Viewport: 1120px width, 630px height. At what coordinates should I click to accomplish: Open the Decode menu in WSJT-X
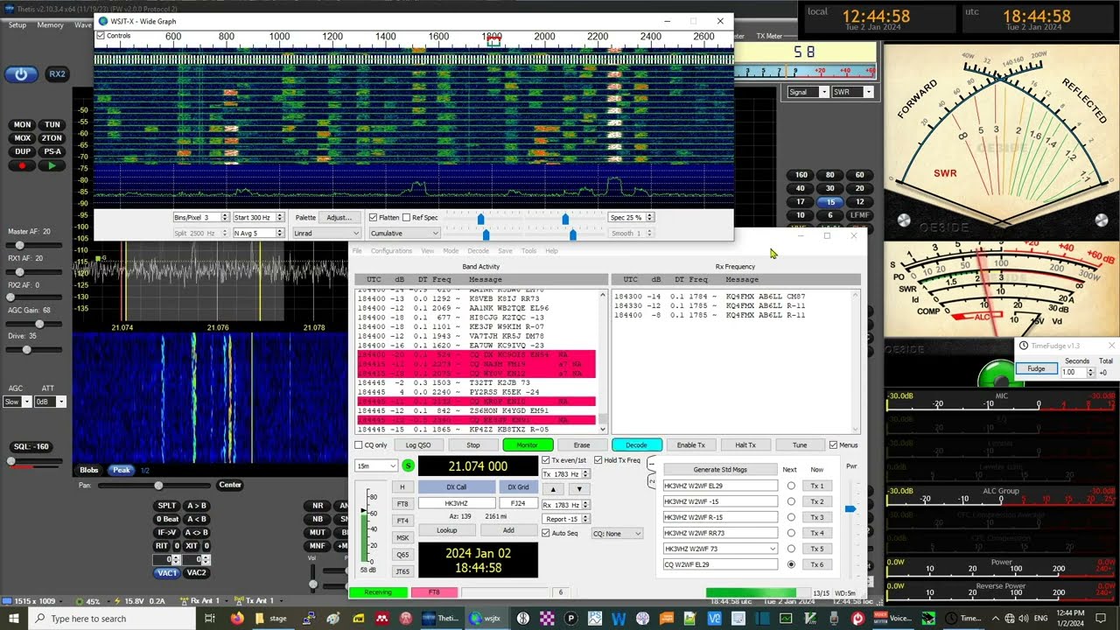coord(478,251)
